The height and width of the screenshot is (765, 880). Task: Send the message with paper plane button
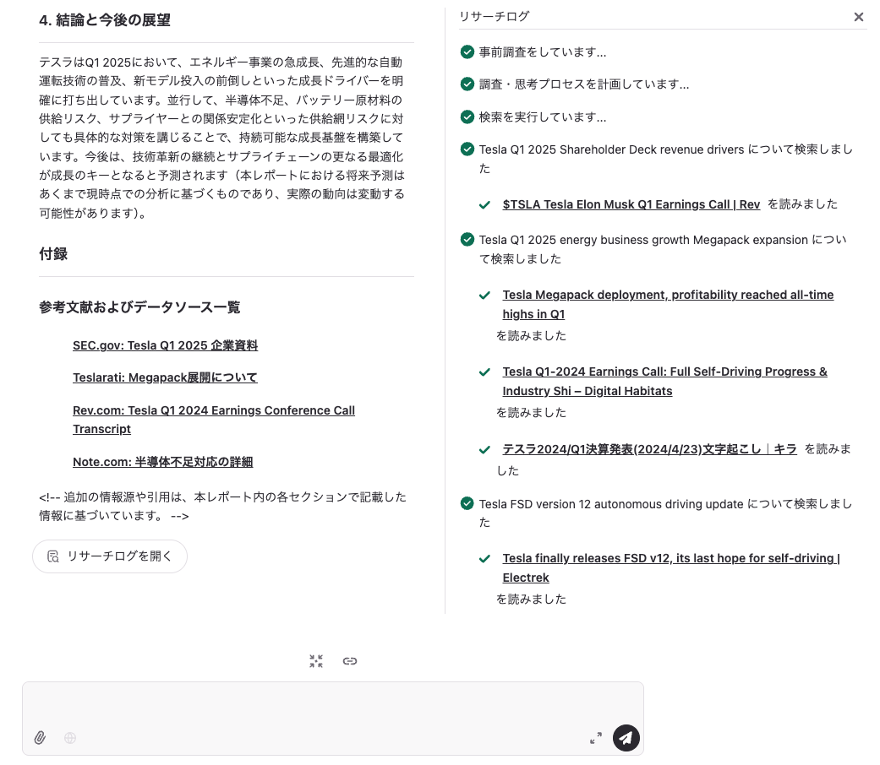[626, 737]
